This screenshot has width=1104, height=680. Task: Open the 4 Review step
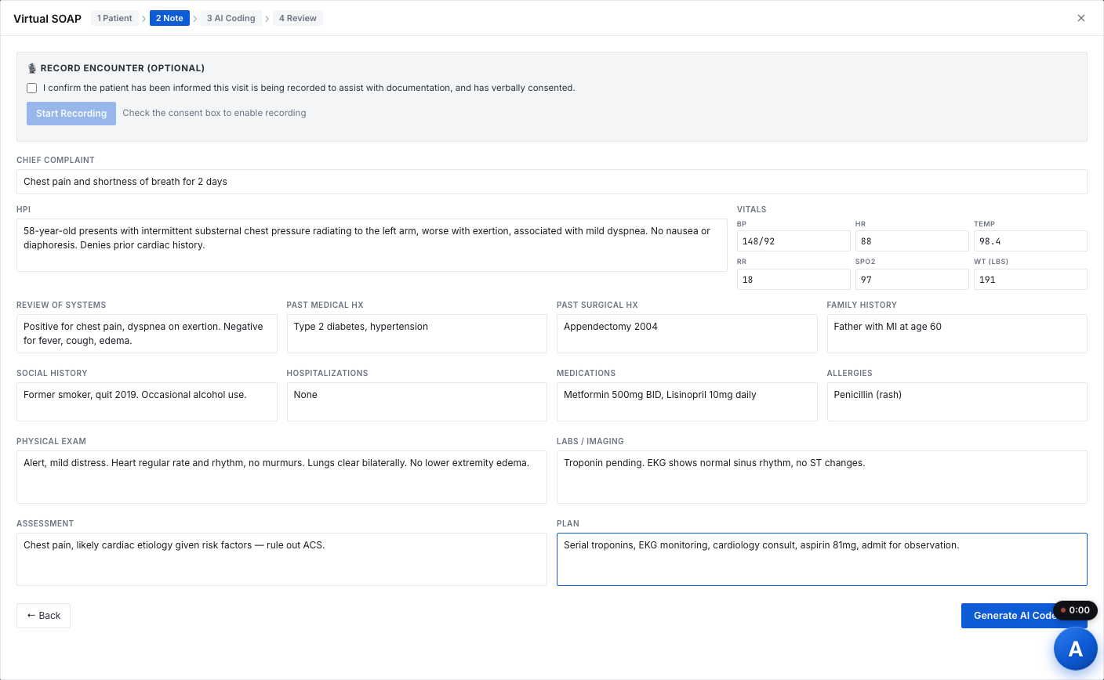pos(298,18)
